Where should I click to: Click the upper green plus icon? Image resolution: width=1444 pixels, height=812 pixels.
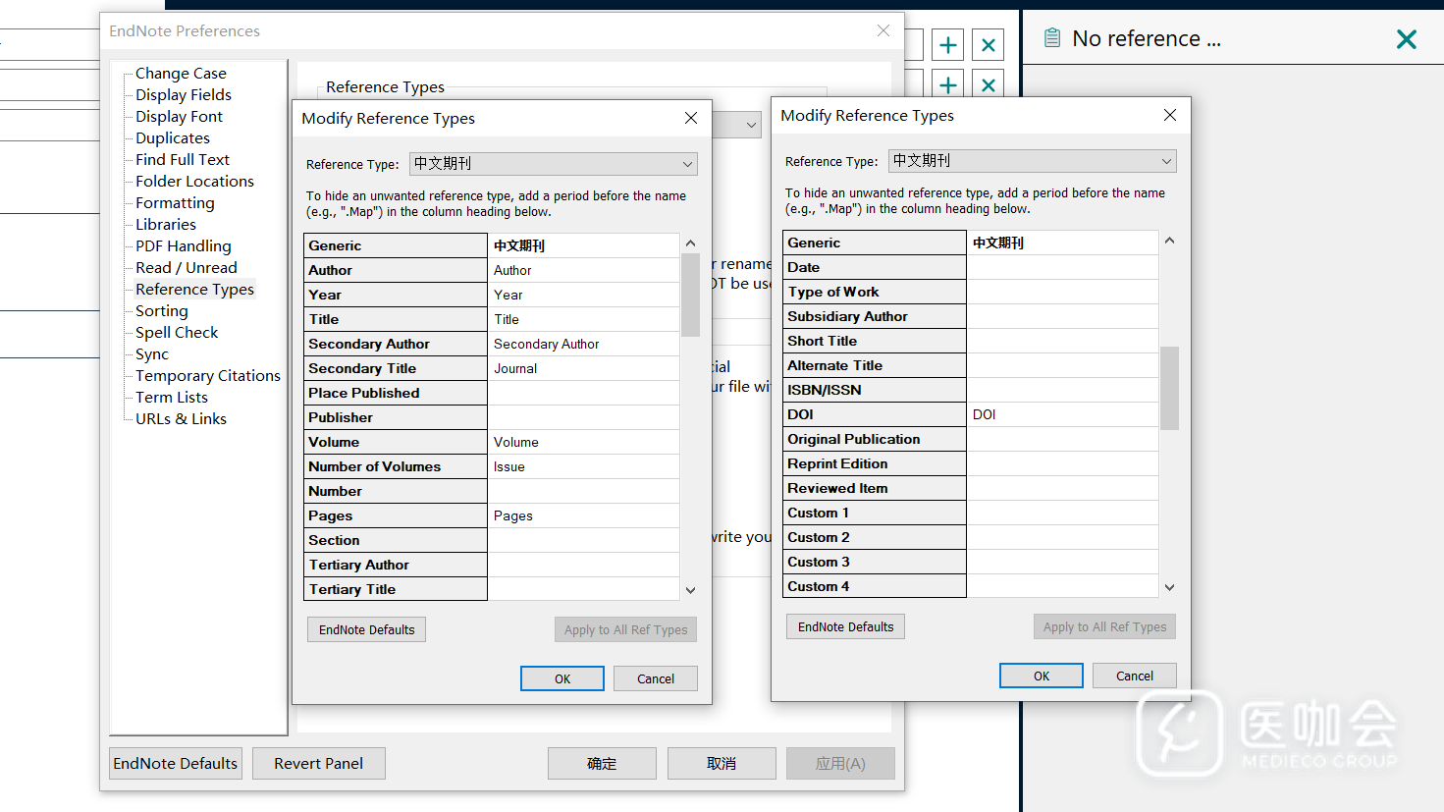pyautogui.click(x=947, y=45)
